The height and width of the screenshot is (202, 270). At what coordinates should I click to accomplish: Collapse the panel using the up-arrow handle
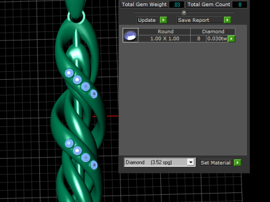(184, 12)
